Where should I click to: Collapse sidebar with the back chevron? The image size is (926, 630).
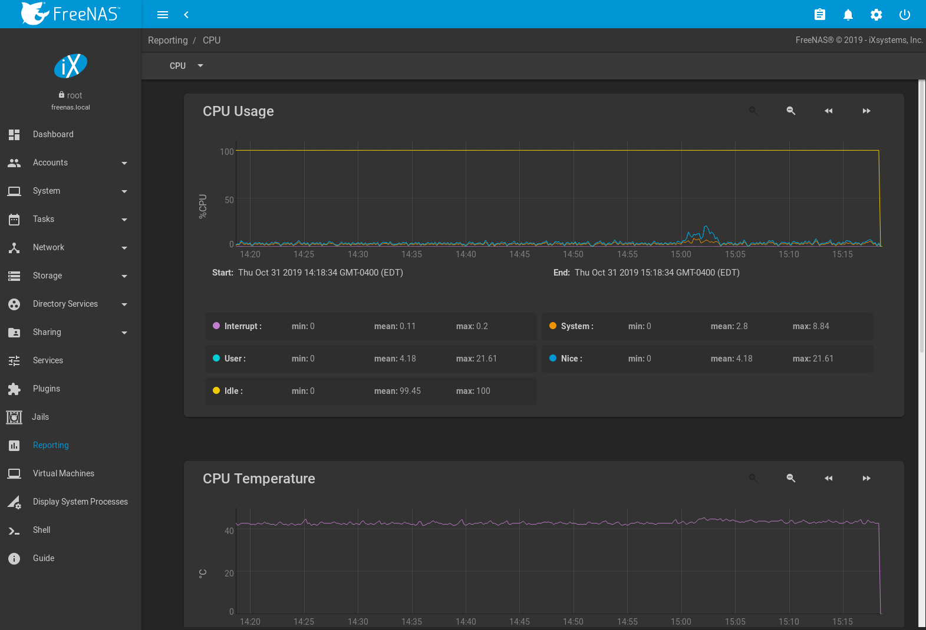[x=186, y=15]
